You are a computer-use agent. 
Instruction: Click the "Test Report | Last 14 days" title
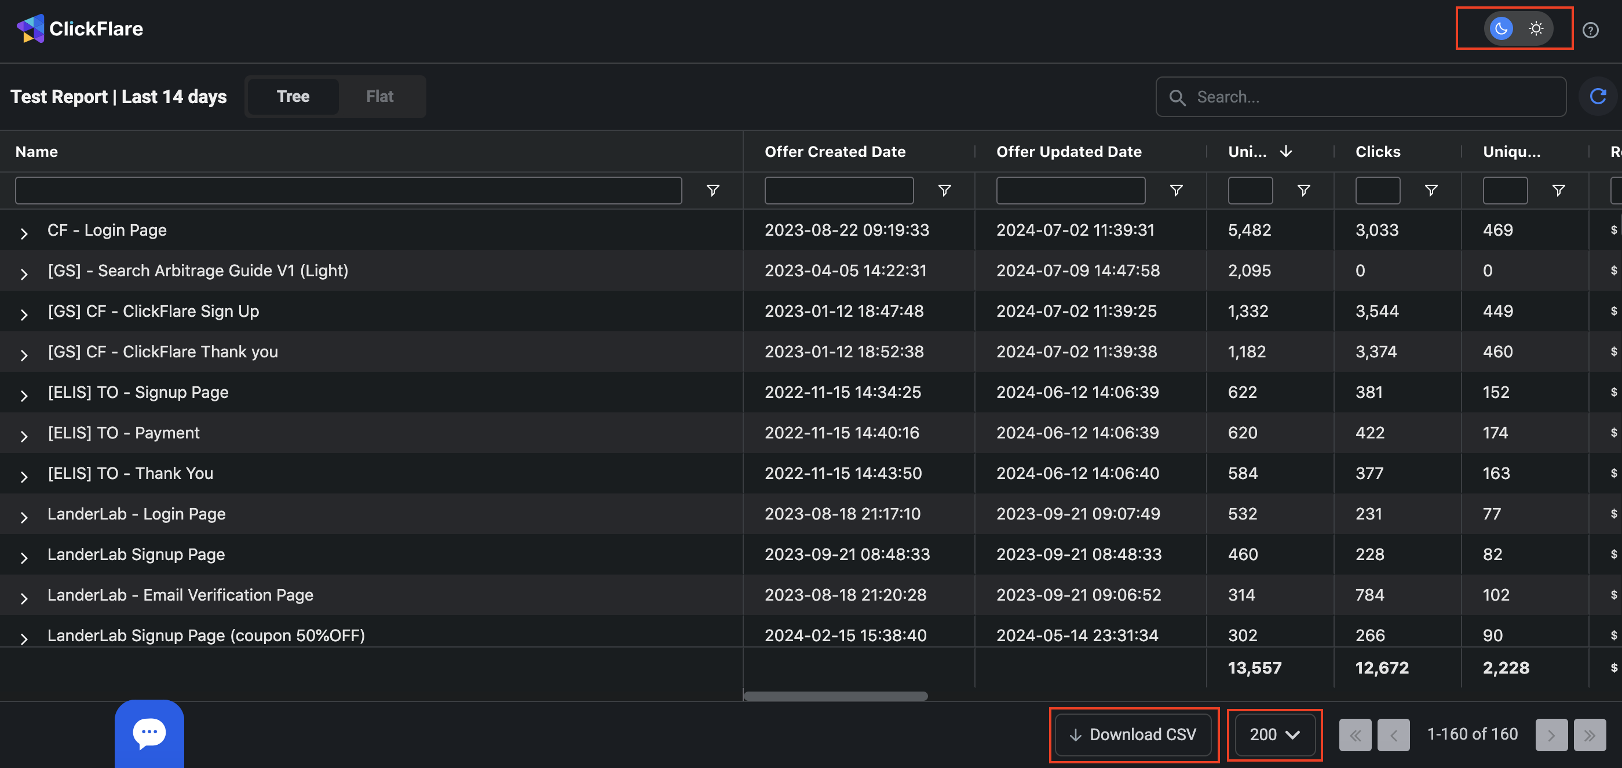pyautogui.click(x=118, y=96)
